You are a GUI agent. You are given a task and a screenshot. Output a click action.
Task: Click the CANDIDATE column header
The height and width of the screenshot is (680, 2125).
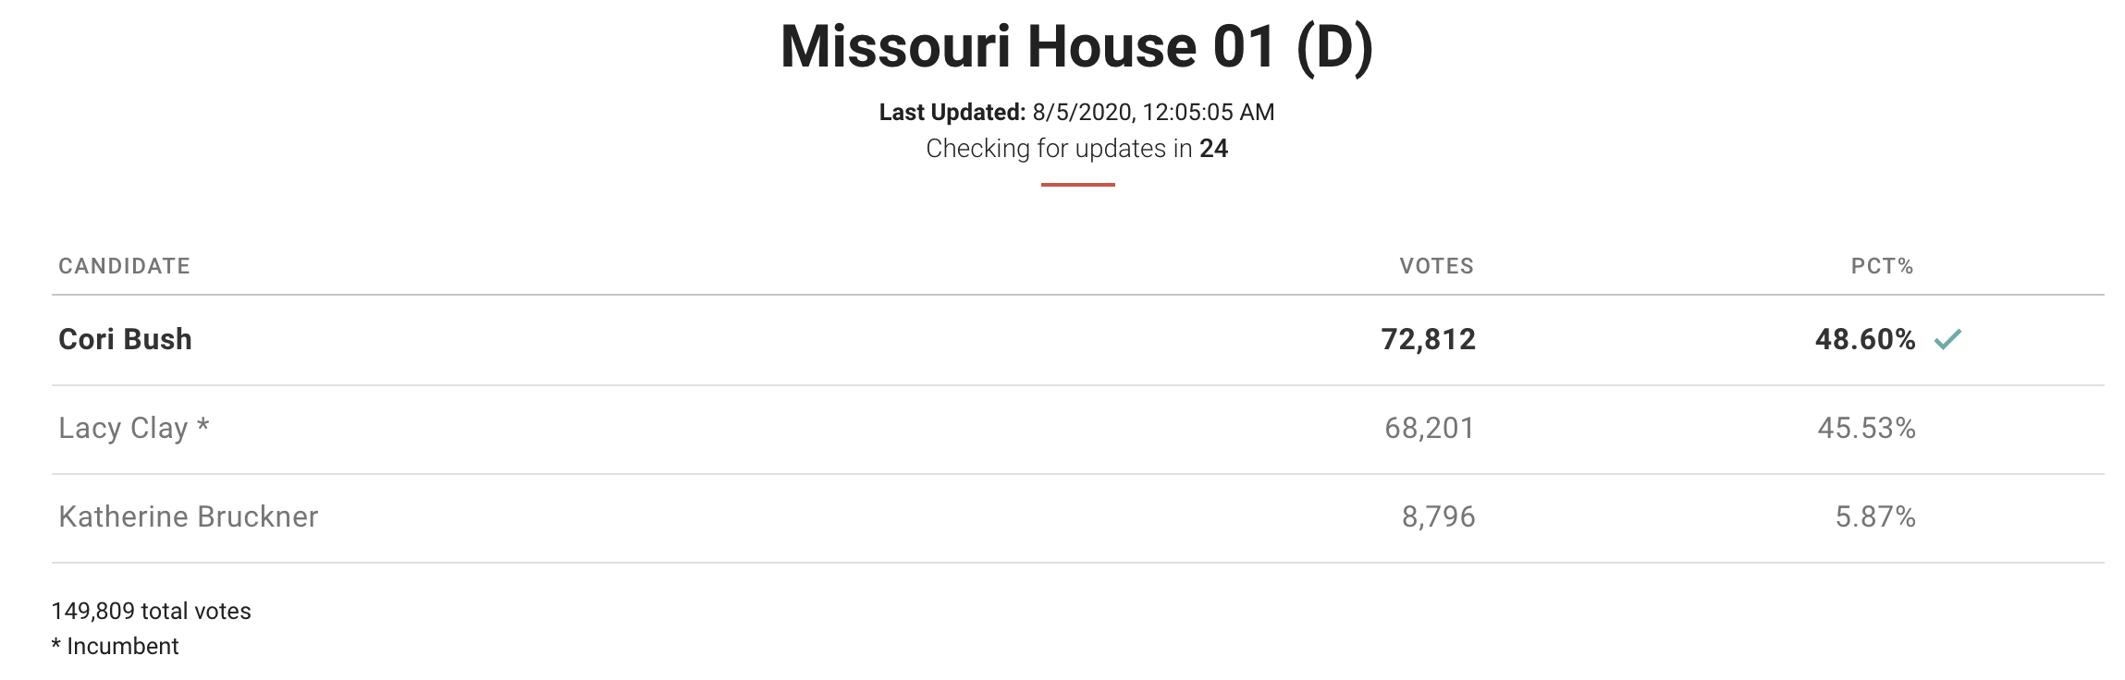tap(124, 266)
